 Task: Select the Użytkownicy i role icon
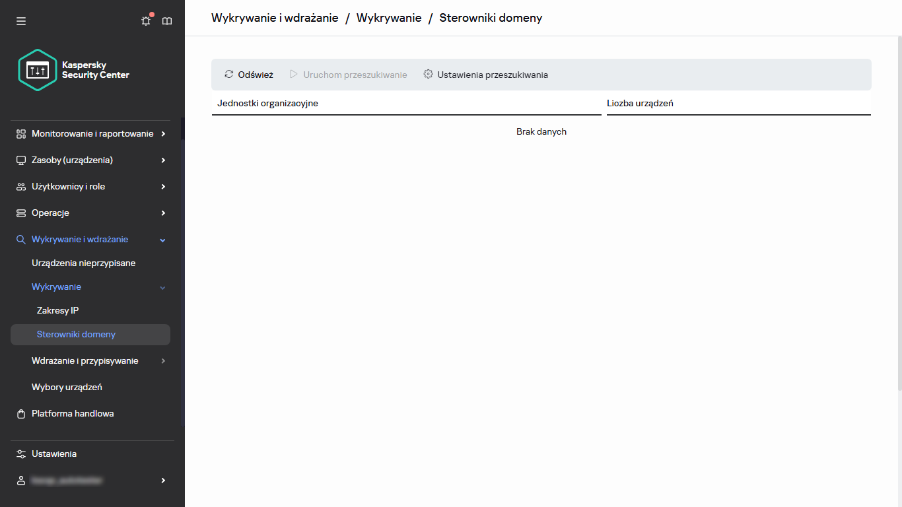click(x=20, y=186)
